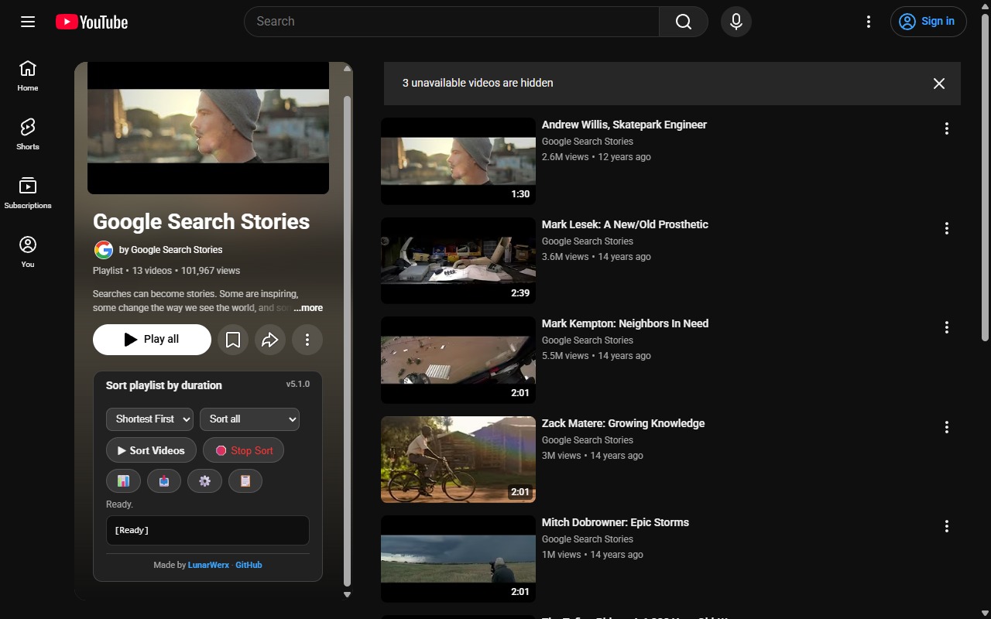The height and width of the screenshot is (619, 991).
Task: Click the Play all button
Action: pos(152,340)
